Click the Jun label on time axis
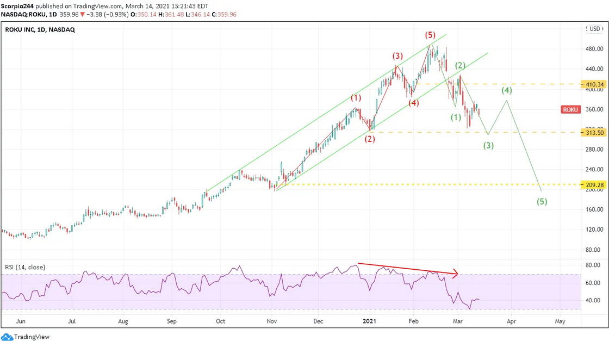Image resolution: width=609 pixels, height=341 pixels. pos(21,321)
